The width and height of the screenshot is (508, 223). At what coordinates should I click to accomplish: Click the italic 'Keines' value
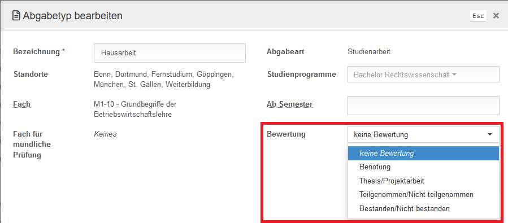pos(105,134)
